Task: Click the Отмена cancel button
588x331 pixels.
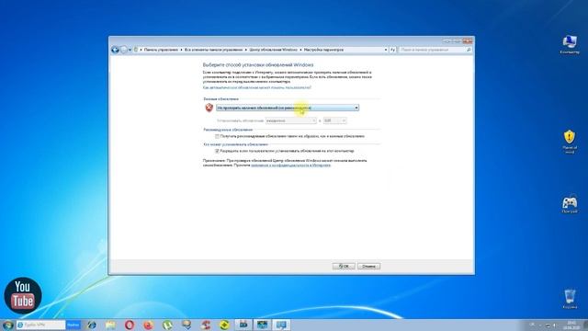Action: point(368,266)
